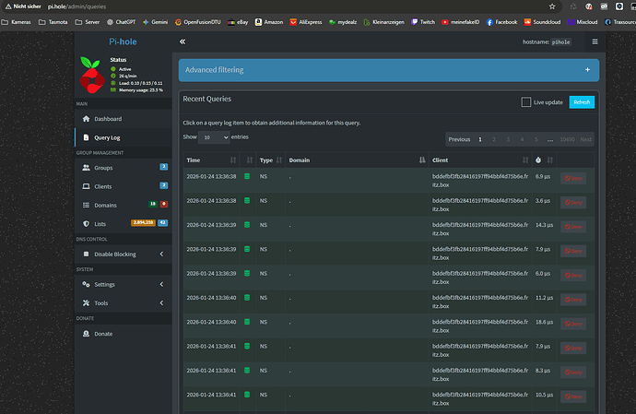Click the database status icon for 6.9 µs query
This screenshot has height=414, width=636.
pos(247,176)
